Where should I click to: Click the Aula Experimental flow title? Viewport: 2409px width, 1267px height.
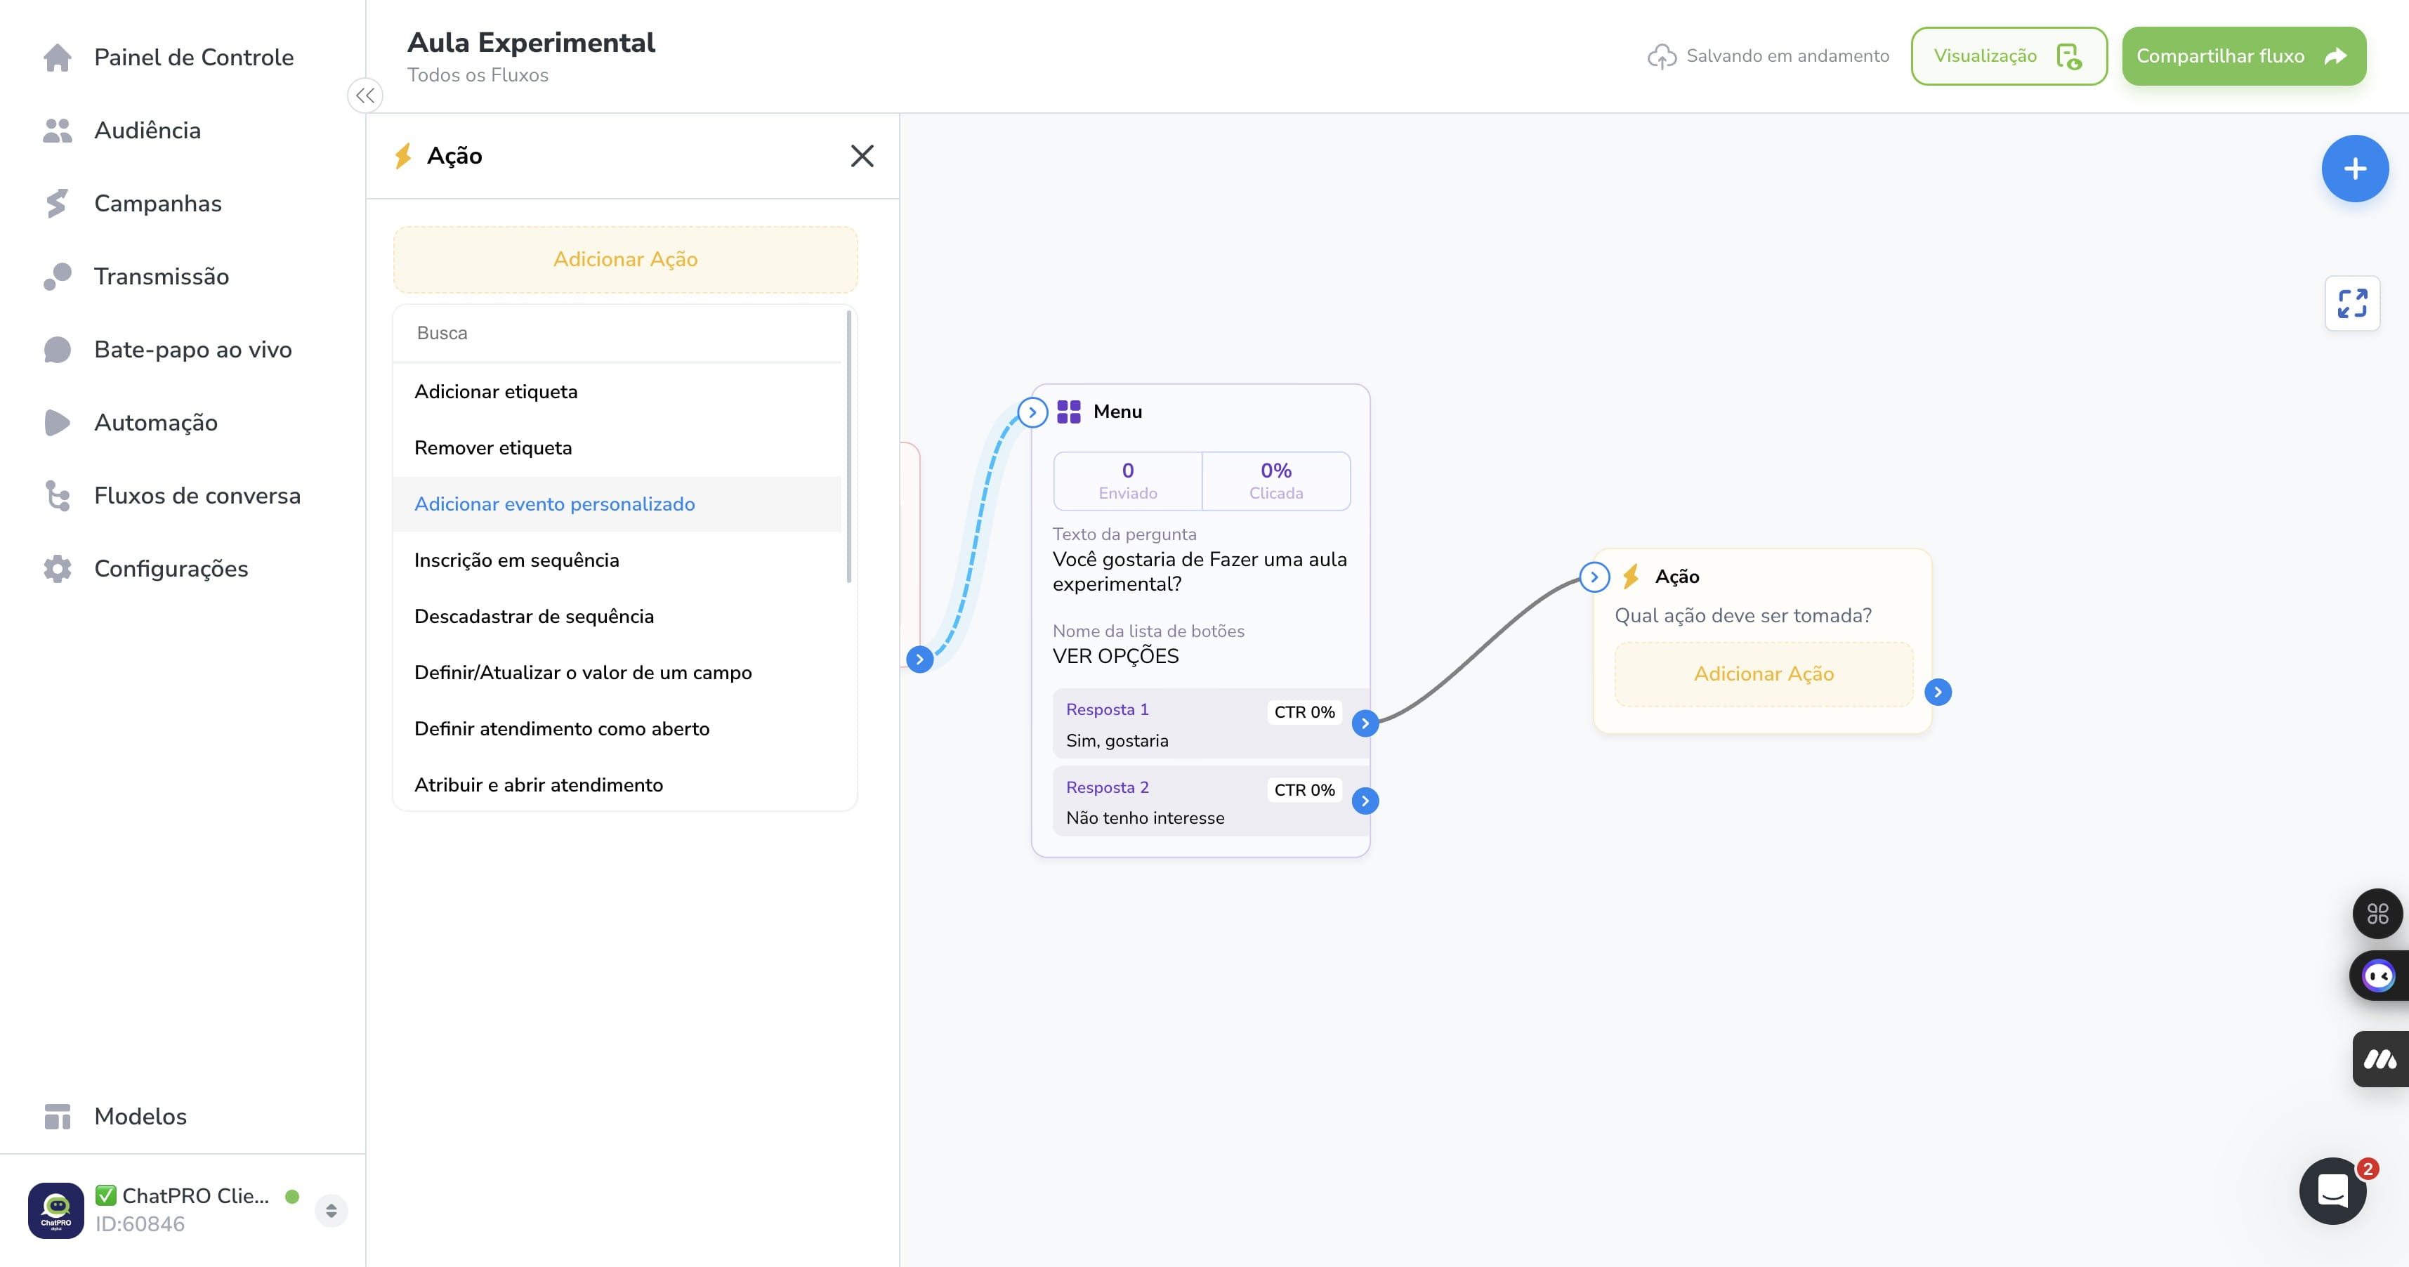pos(531,42)
